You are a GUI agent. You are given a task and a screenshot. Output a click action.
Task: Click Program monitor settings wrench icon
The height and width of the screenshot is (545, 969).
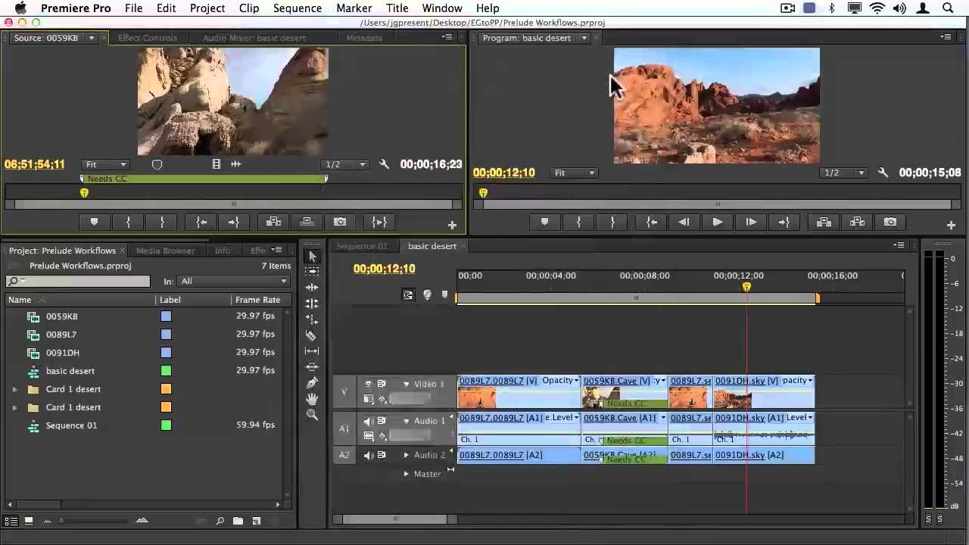pyautogui.click(x=883, y=173)
